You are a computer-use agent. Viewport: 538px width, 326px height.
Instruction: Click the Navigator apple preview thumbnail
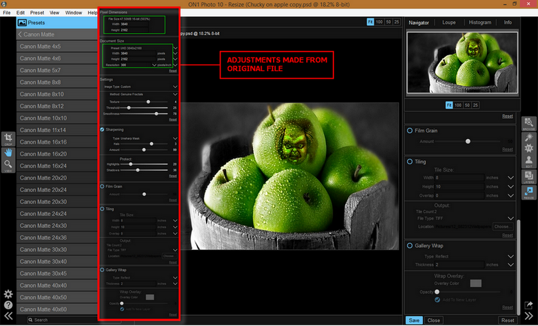point(462,62)
